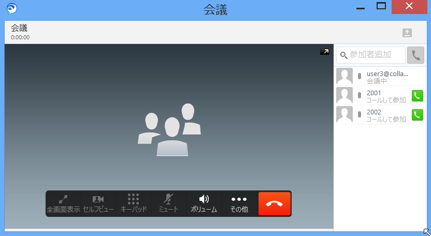Toggle microphone mute (ミュート)

click(168, 203)
